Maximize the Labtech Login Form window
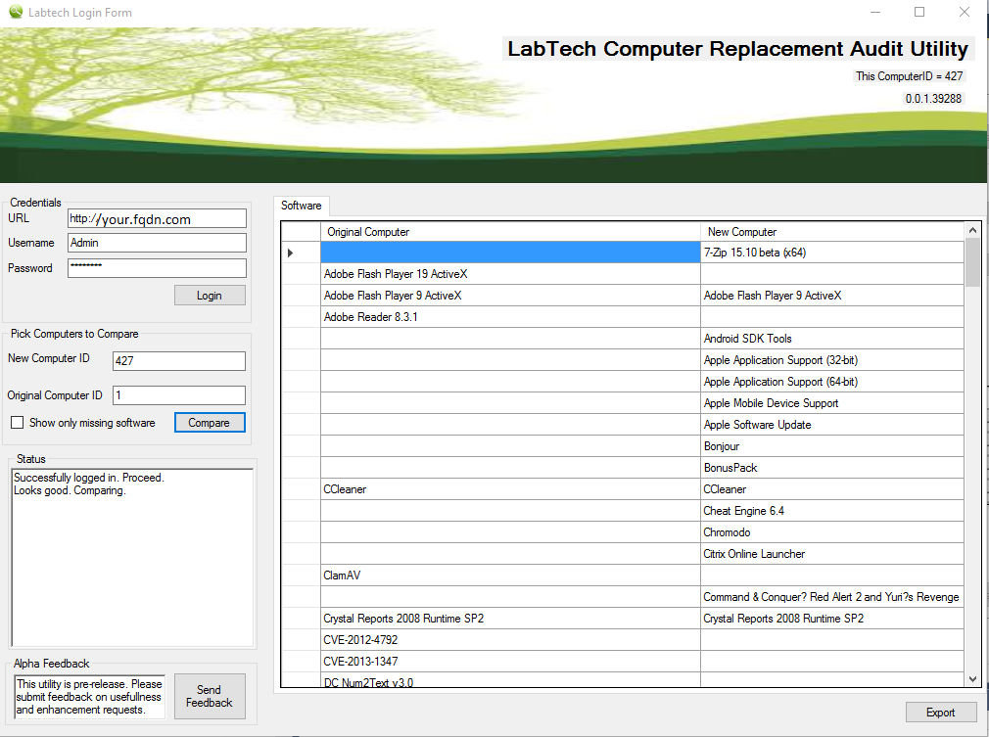The height and width of the screenshot is (737, 989). (x=919, y=12)
